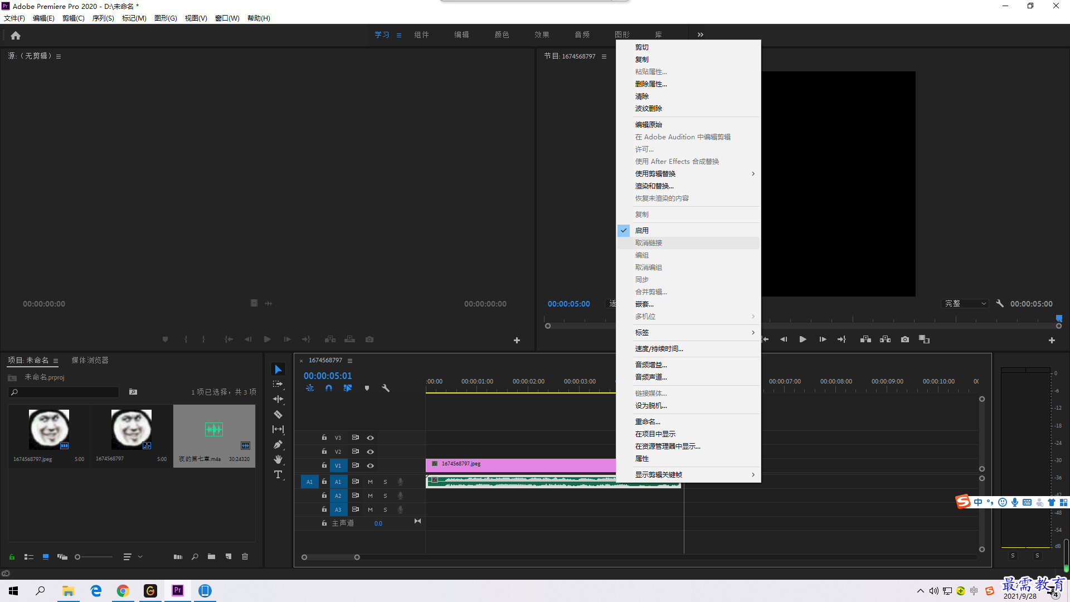Create new bin in Project panel
The width and height of the screenshot is (1070, 602).
[x=211, y=557]
